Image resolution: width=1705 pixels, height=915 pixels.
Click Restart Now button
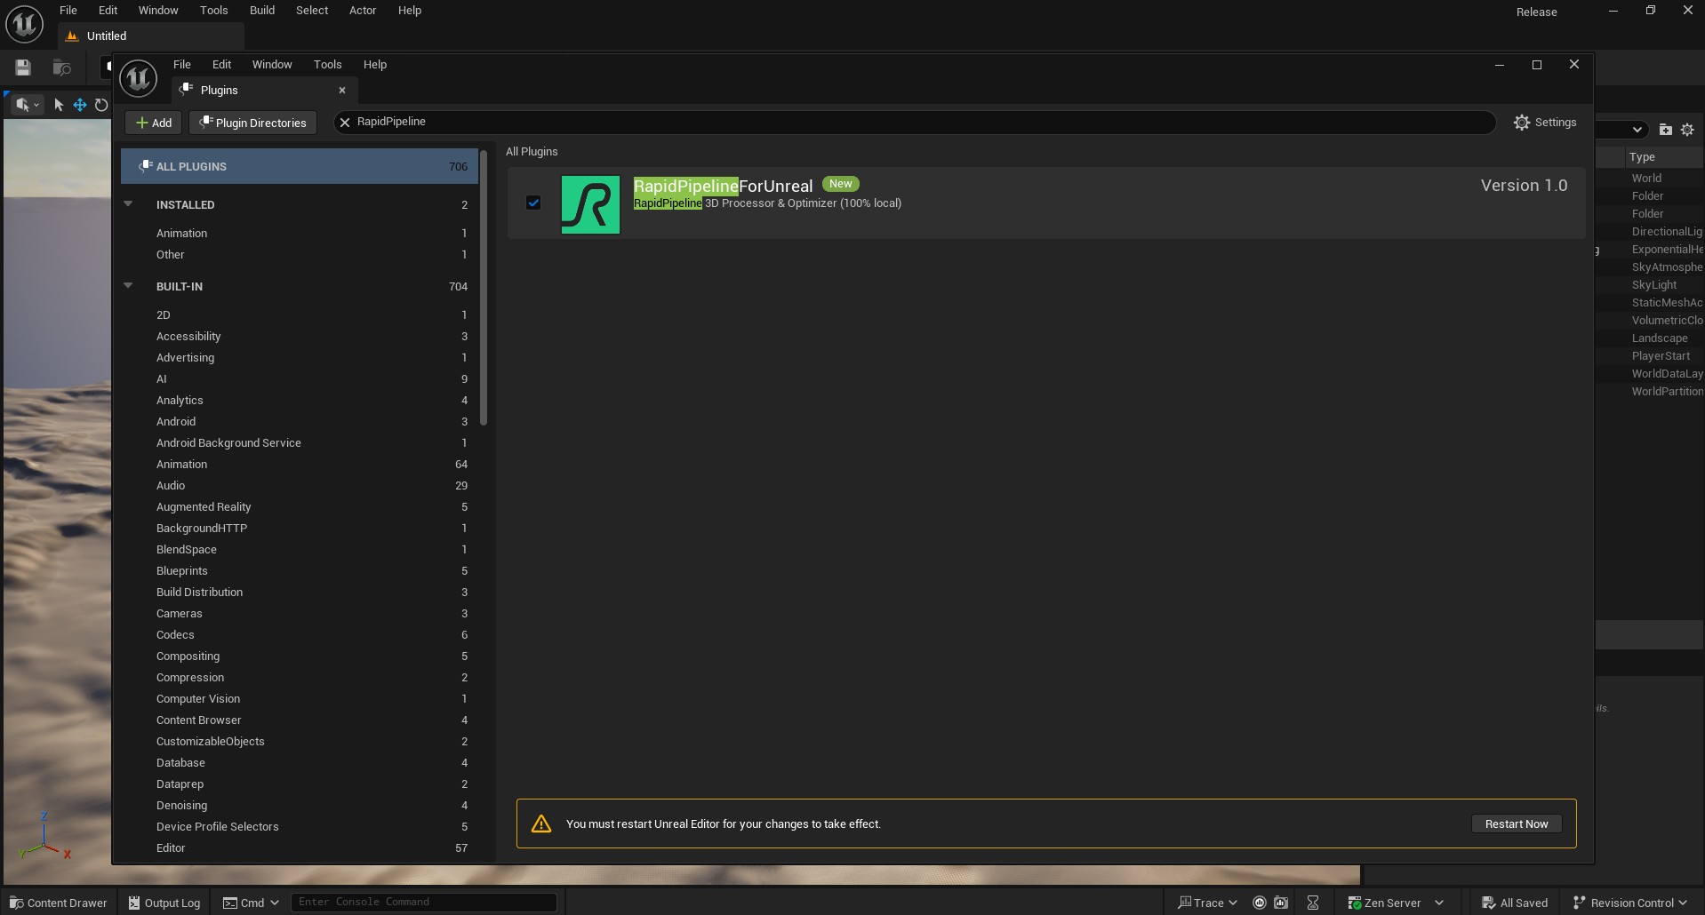[1516, 823]
